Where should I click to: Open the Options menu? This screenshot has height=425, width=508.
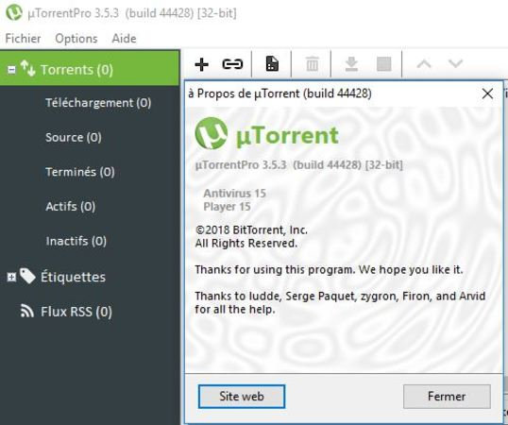[x=76, y=39]
